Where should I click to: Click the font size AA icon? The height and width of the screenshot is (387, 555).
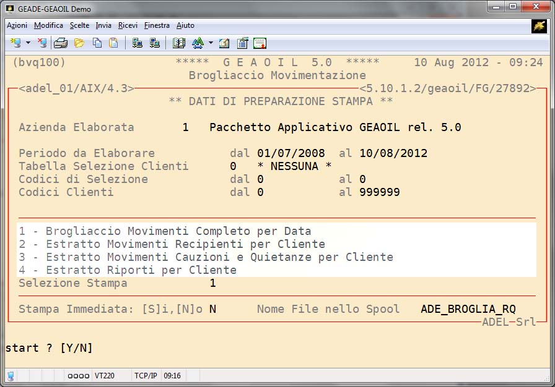[x=198, y=43]
